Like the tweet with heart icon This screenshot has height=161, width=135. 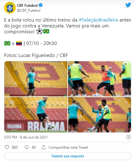coord(7,147)
